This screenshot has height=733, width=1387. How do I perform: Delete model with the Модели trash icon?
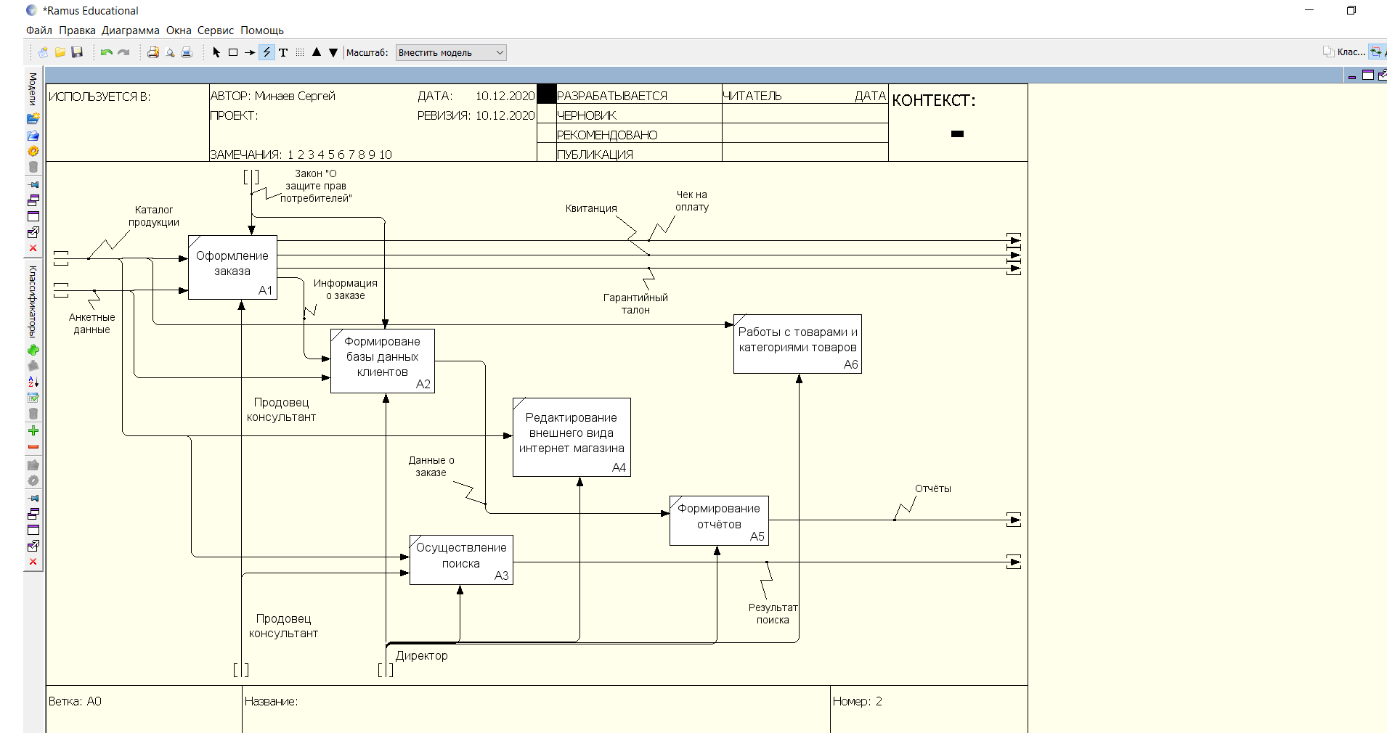[33, 167]
